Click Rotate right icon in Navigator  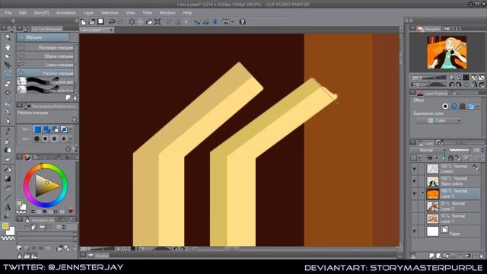click(458, 84)
